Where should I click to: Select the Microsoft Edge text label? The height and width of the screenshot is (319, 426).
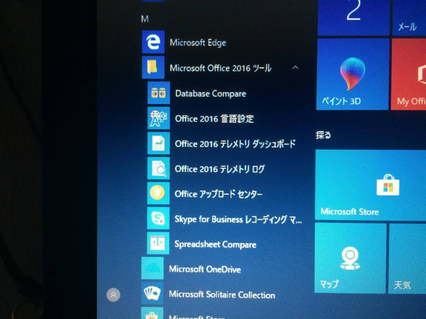click(x=198, y=43)
